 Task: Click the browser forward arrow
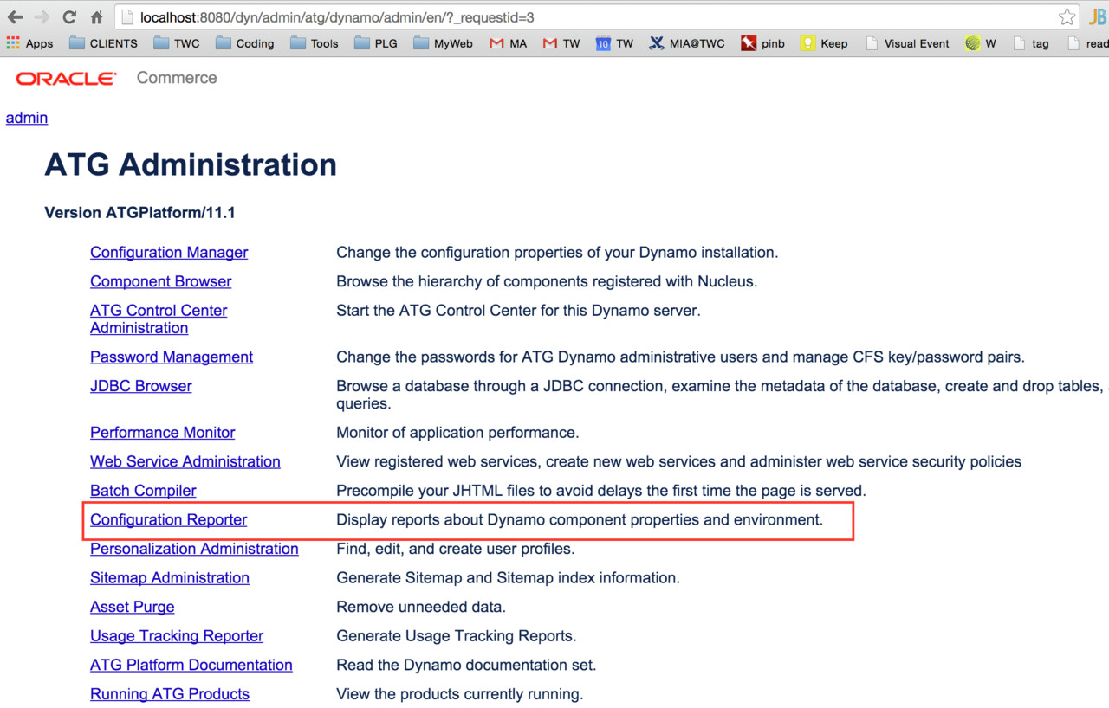[x=42, y=17]
